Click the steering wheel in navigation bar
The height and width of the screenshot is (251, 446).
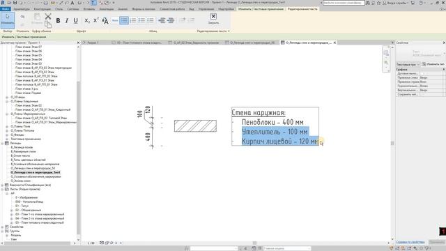click(386, 53)
